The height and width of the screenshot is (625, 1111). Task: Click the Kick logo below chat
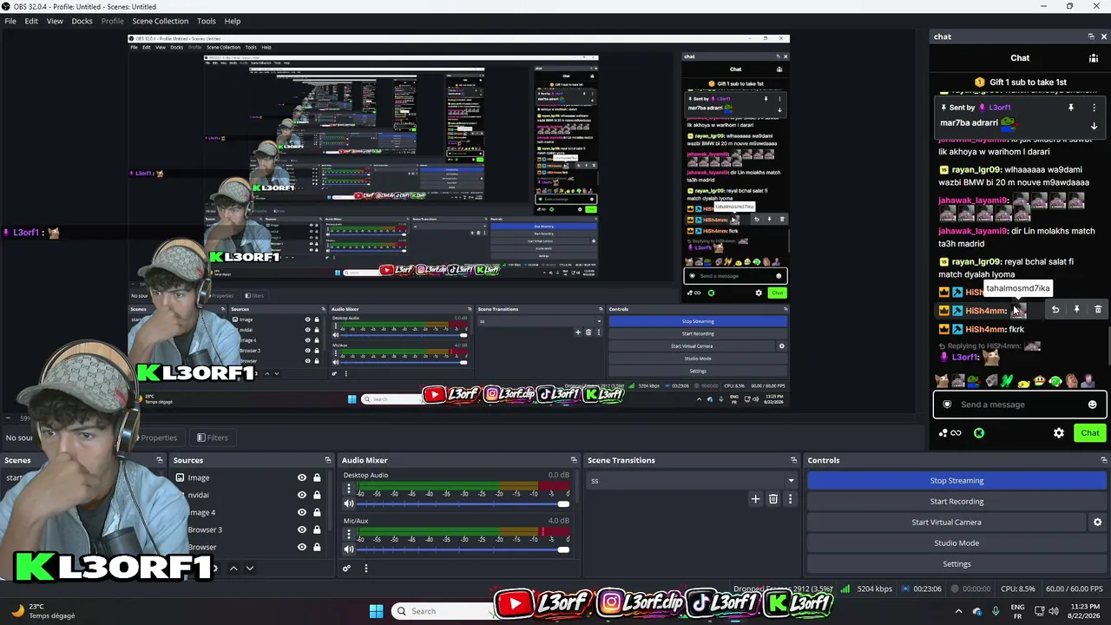[x=979, y=433]
